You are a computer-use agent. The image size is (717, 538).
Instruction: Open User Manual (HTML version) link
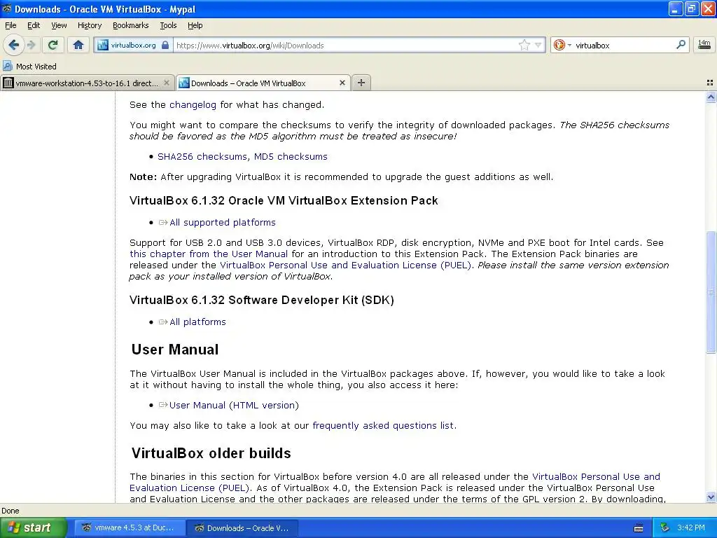click(x=234, y=406)
